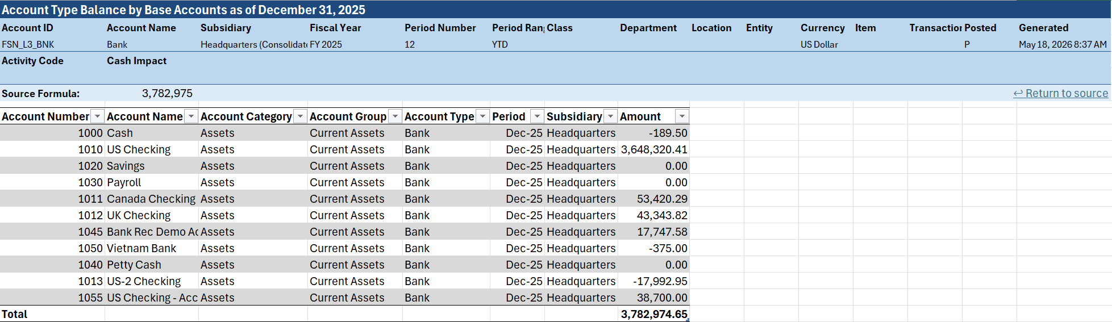Viewport: 1112px width, 322px height.
Task: Select the Vietnam Bank account name cell
Action: [152, 248]
